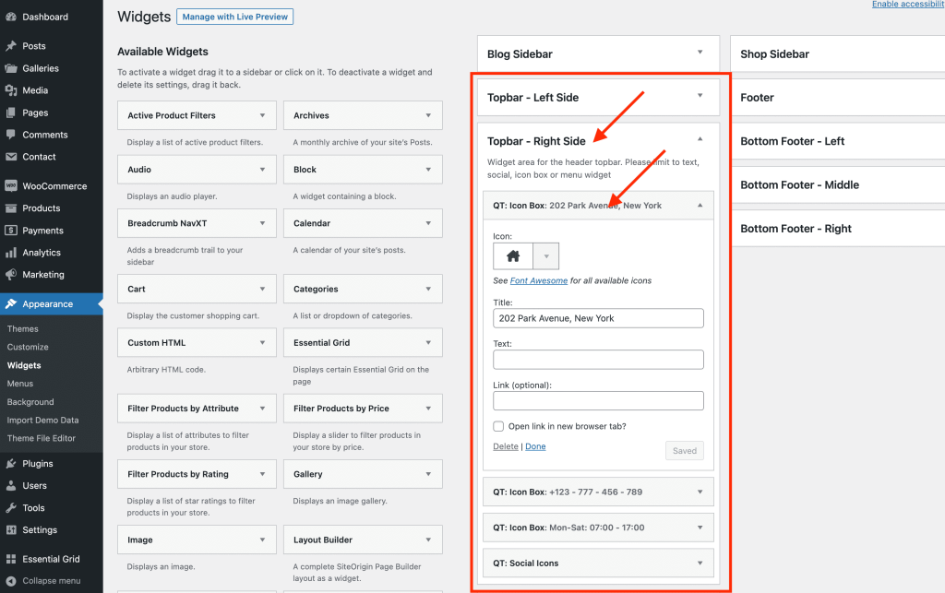Expand the Breadcrumb NavXT widget

coord(262,223)
